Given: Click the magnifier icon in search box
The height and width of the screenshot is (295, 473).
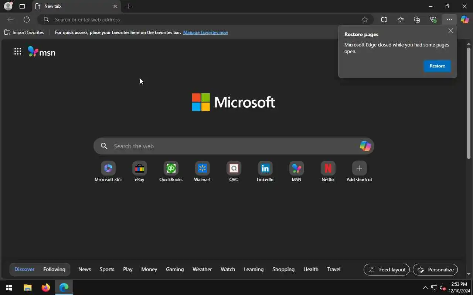Looking at the screenshot, I should click(104, 146).
